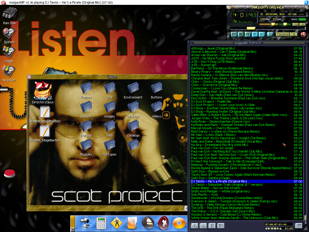Click the playlist vertical scrollbar
This screenshot has width=309, height=232.
tap(305, 133)
